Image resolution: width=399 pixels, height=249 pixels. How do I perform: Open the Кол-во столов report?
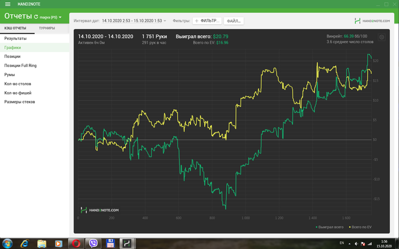35,84
